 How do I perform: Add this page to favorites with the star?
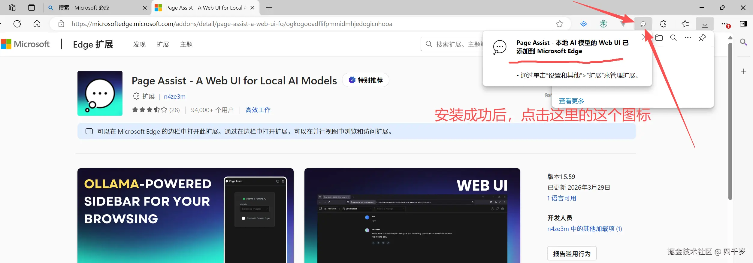point(560,24)
